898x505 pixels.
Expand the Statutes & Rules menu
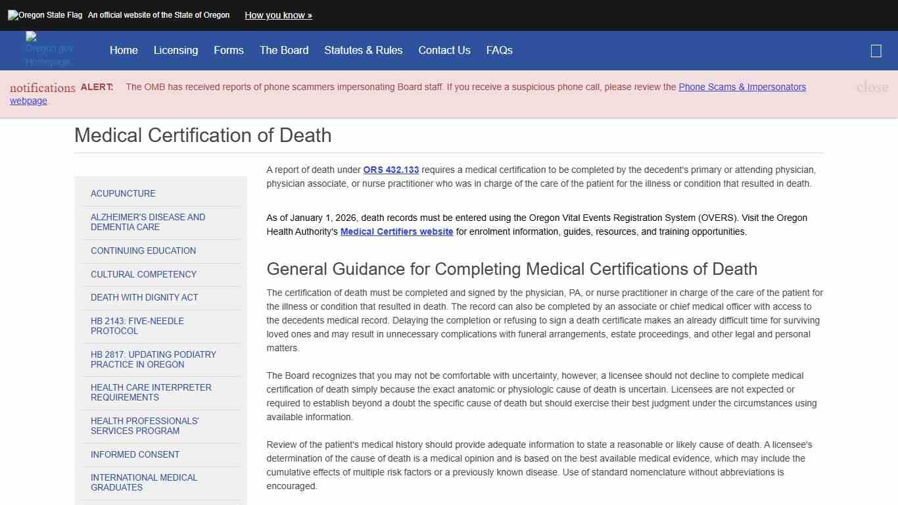364,50
